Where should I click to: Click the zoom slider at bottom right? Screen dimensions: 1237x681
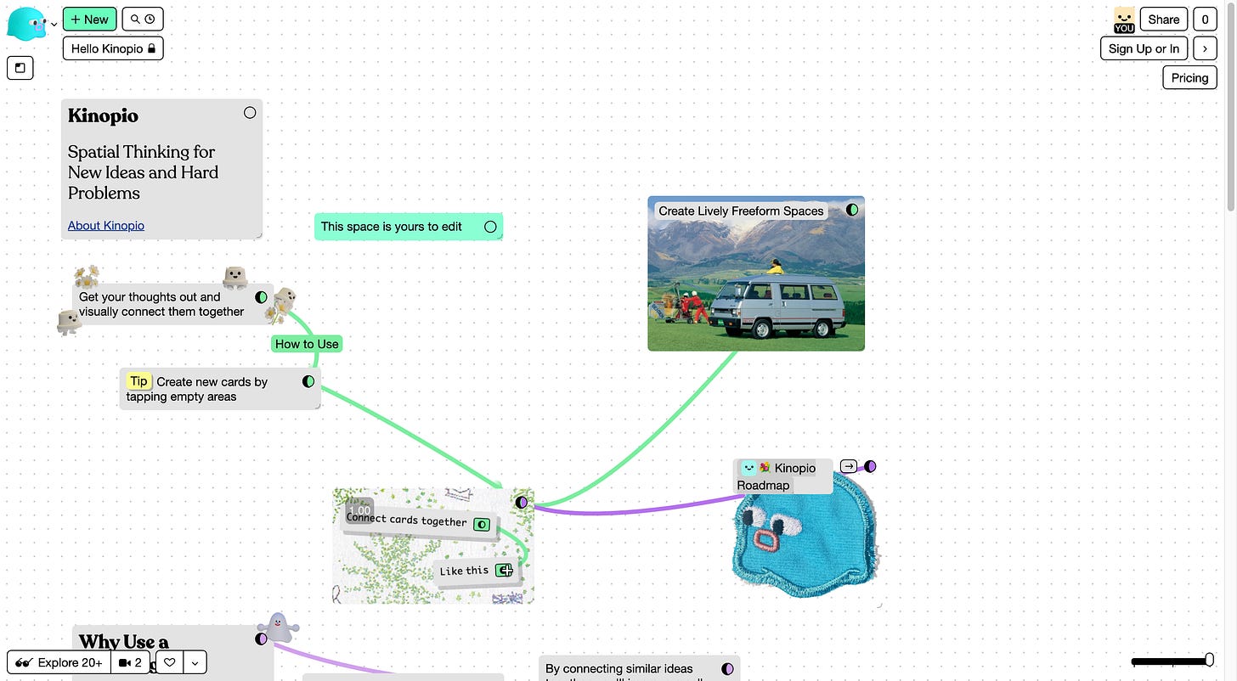coord(1172,661)
